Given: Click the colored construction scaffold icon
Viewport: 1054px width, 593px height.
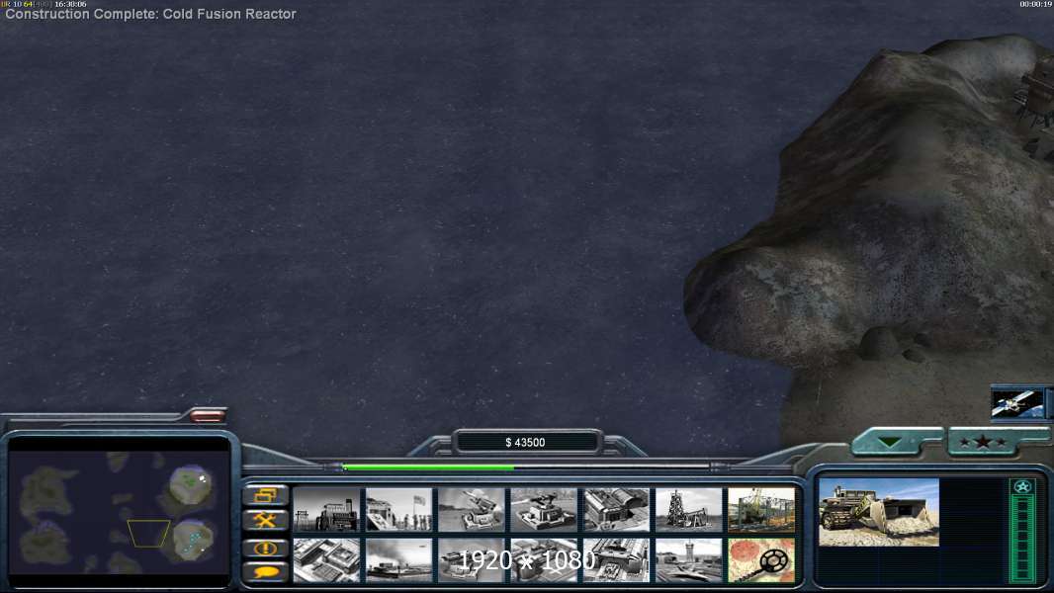Looking at the screenshot, I should (x=761, y=510).
